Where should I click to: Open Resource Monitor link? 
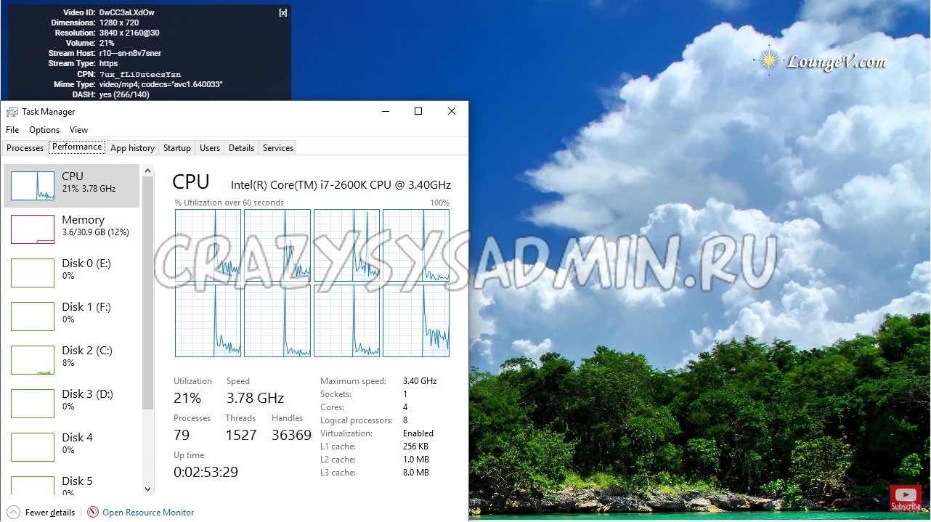click(148, 513)
